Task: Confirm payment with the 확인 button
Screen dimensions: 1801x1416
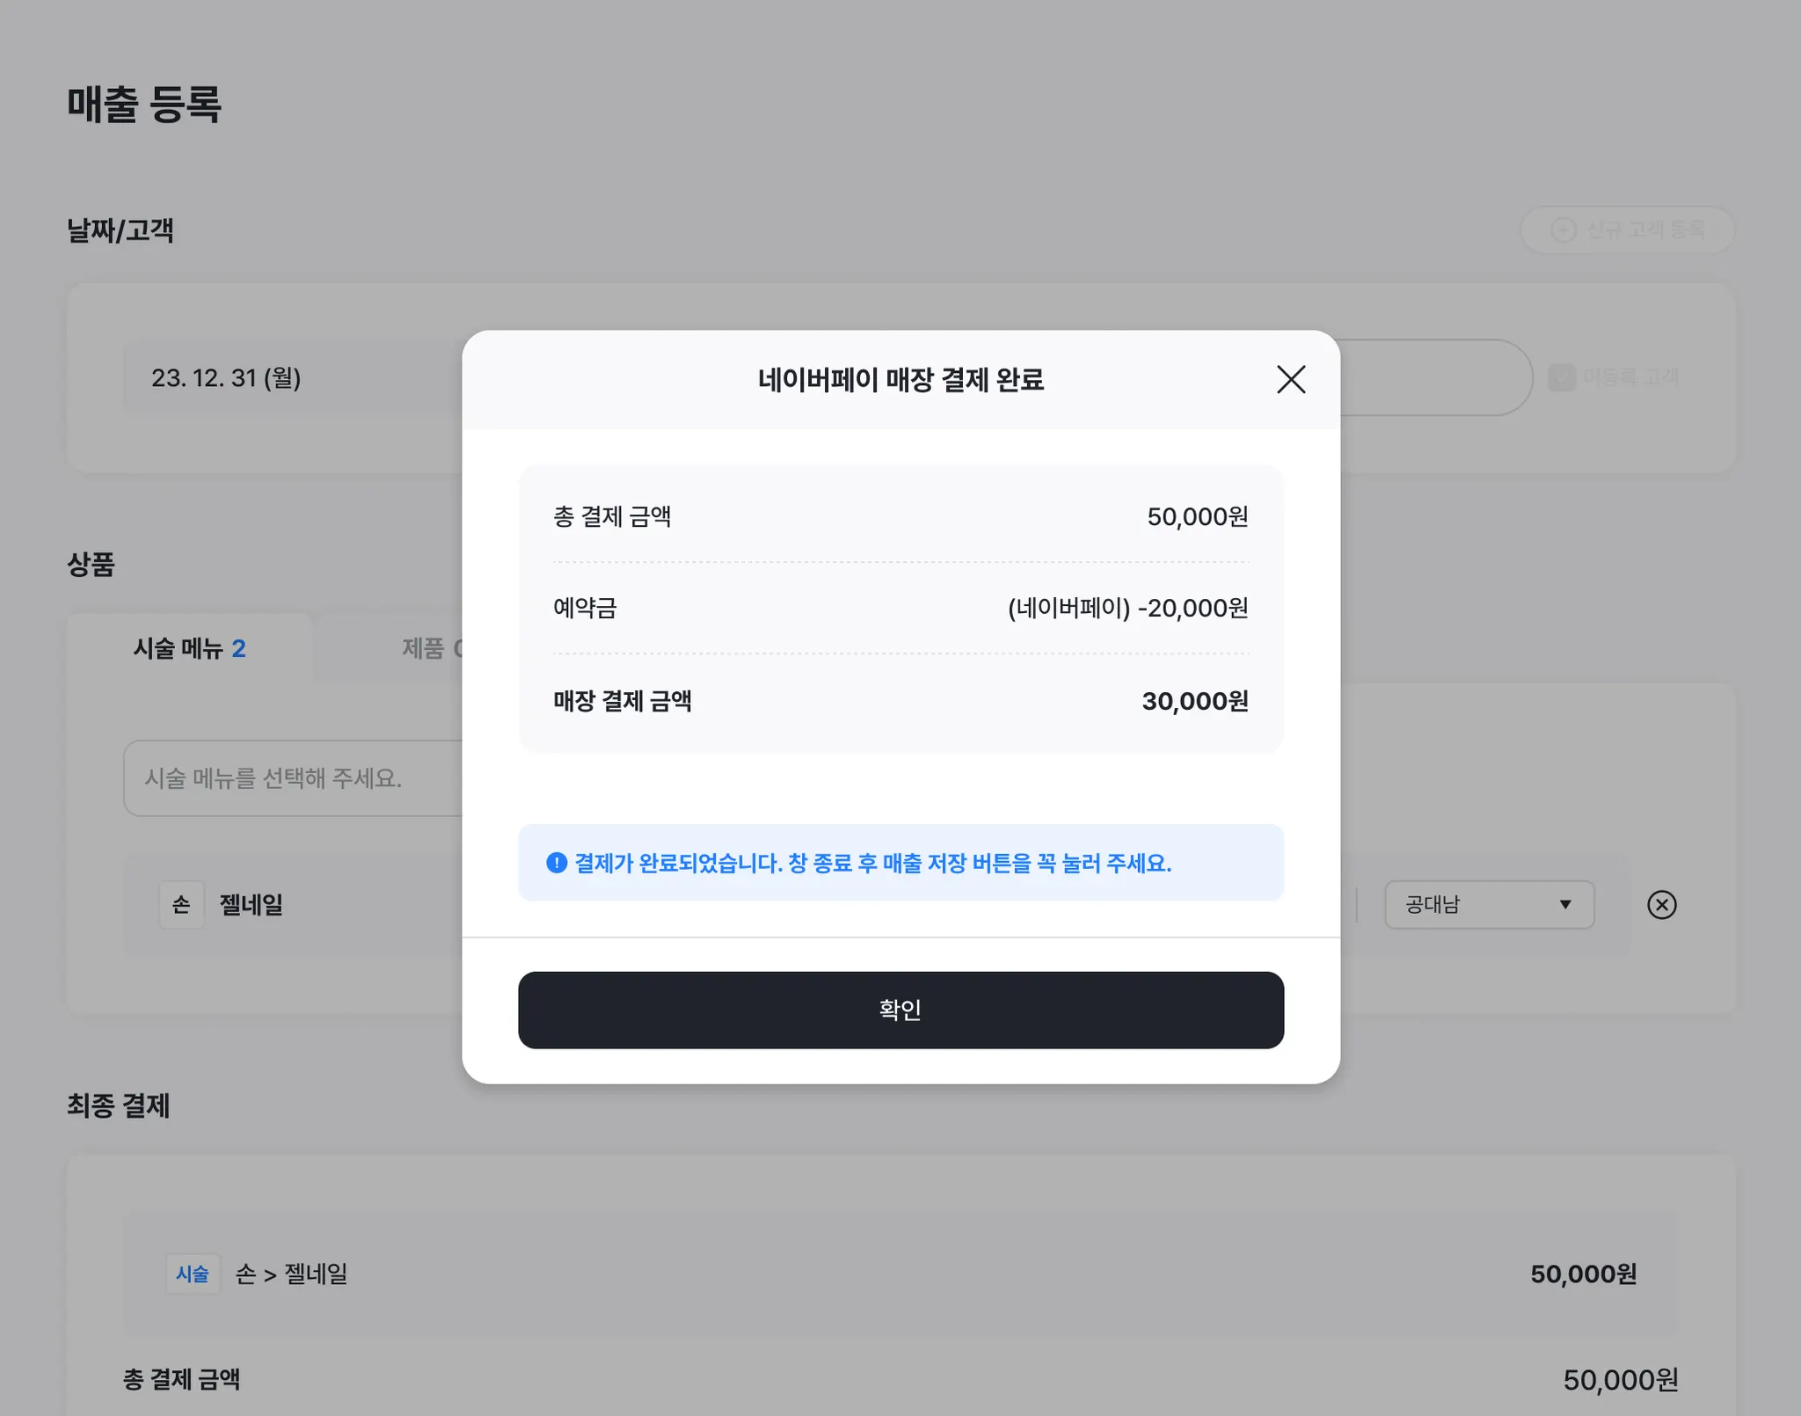Action: point(900,1010)
